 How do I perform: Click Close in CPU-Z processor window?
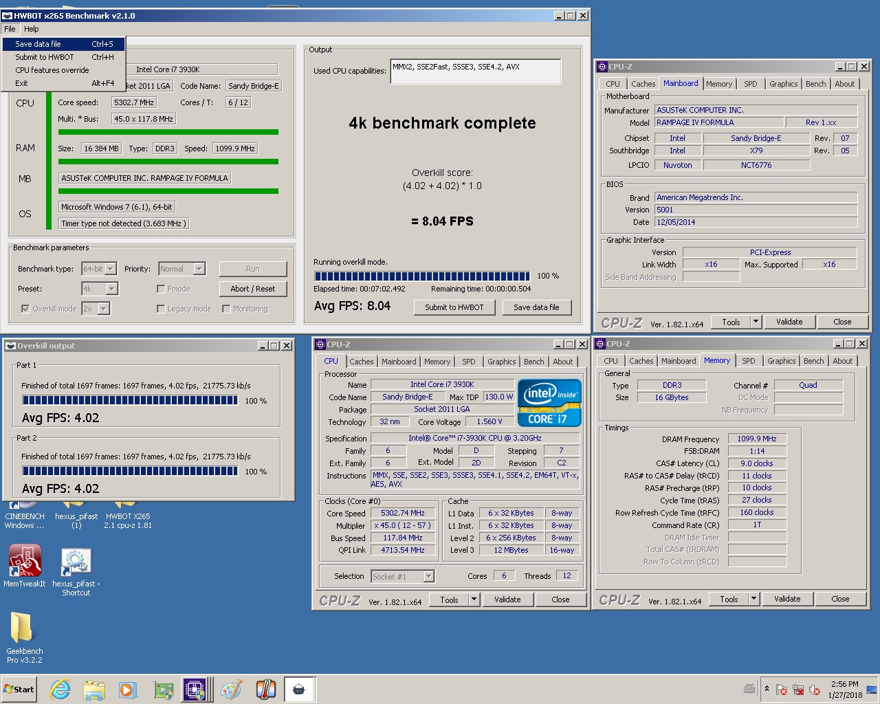click(560, 599)
